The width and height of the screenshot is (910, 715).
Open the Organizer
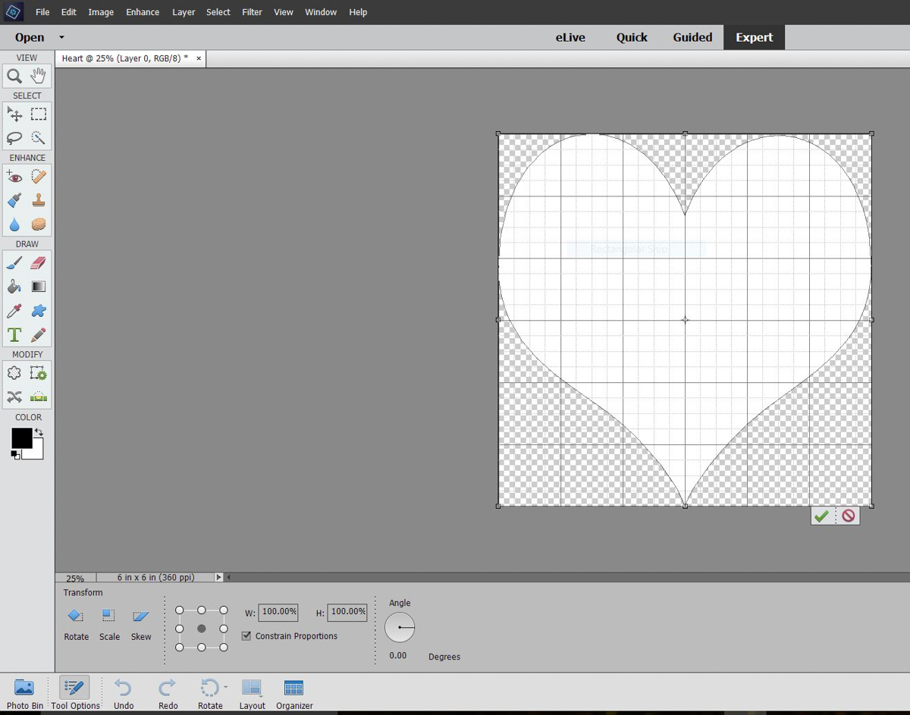(x=294, y=694)
